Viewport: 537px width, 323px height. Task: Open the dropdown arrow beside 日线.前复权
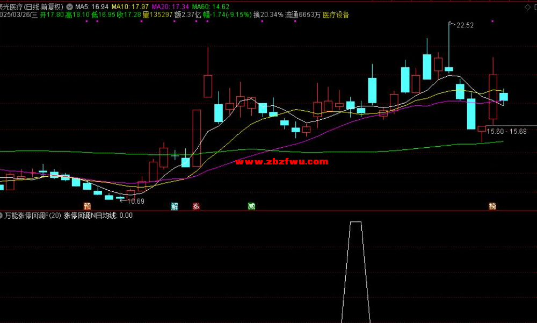tap(69, 6)
